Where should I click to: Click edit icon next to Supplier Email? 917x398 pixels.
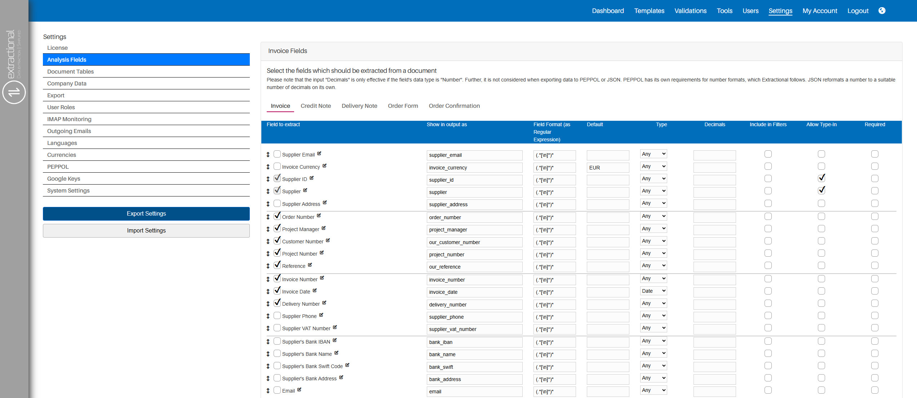pyautogui.click(x=319, y=154)
